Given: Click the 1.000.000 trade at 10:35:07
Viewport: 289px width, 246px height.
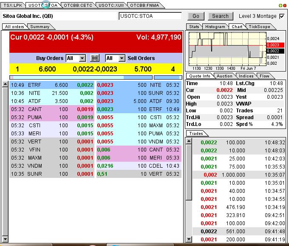Looking at the screenshot, I should [x=239, y=175].
